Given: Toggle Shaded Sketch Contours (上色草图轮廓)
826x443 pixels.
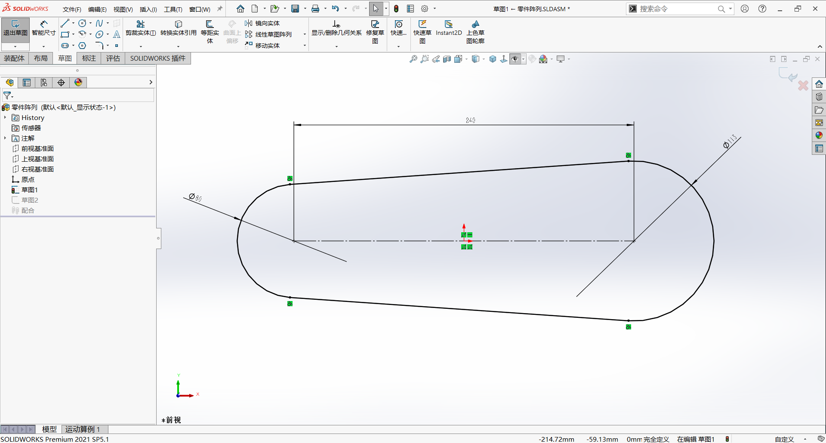Looking at the screenshot, I should point(475,32).
